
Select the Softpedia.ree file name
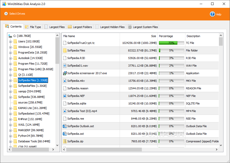coord(76,119)
